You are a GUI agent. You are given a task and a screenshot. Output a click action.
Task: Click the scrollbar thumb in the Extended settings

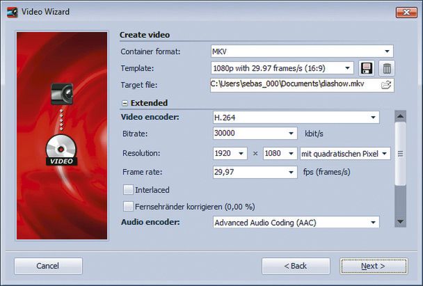pos(400,154)
